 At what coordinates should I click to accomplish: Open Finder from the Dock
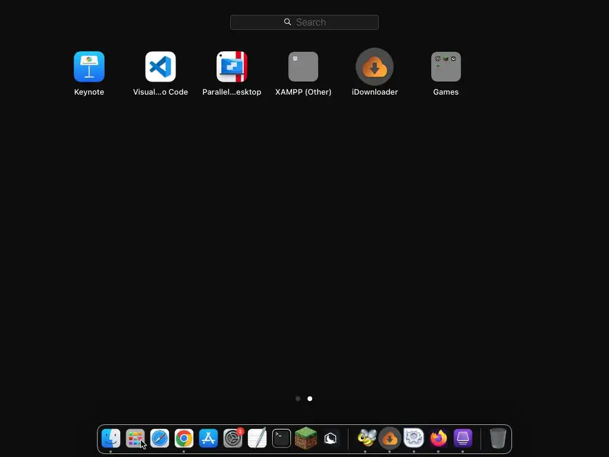pyautogui.click(x=111, y=439)
